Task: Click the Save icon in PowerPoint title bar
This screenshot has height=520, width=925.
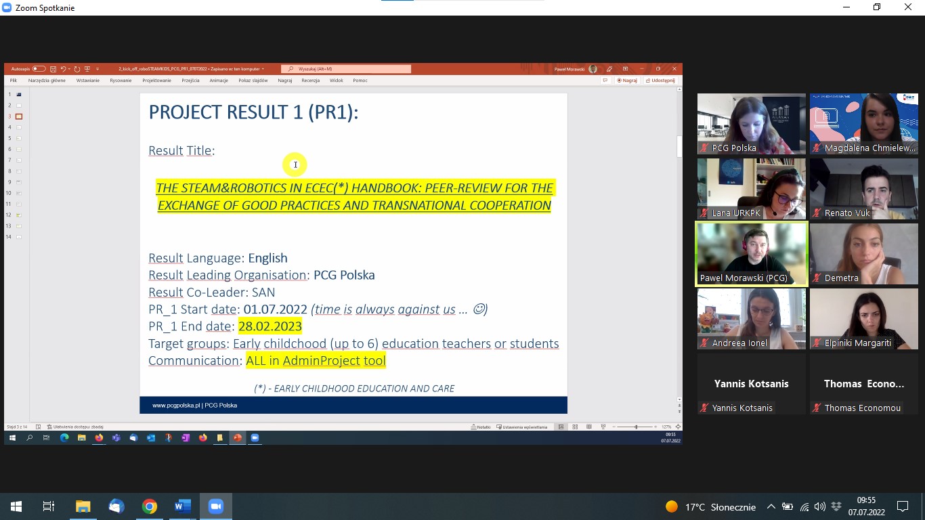Action: (53, 69)
